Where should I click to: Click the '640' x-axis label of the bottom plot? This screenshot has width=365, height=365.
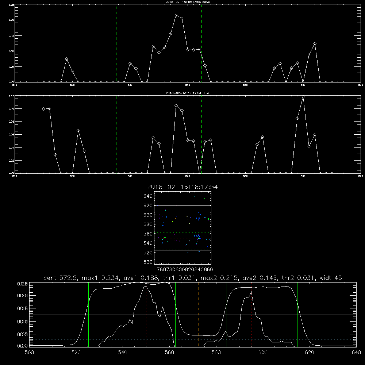coord(356,353)
